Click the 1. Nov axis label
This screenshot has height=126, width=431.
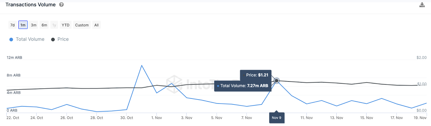click(157, 118)
